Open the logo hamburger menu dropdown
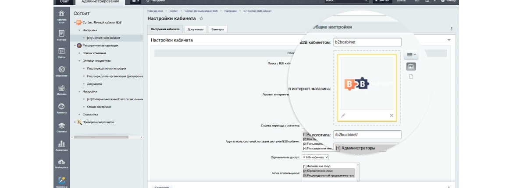The height and width of the screenshot is (188, 513). [x=411, y=55]
